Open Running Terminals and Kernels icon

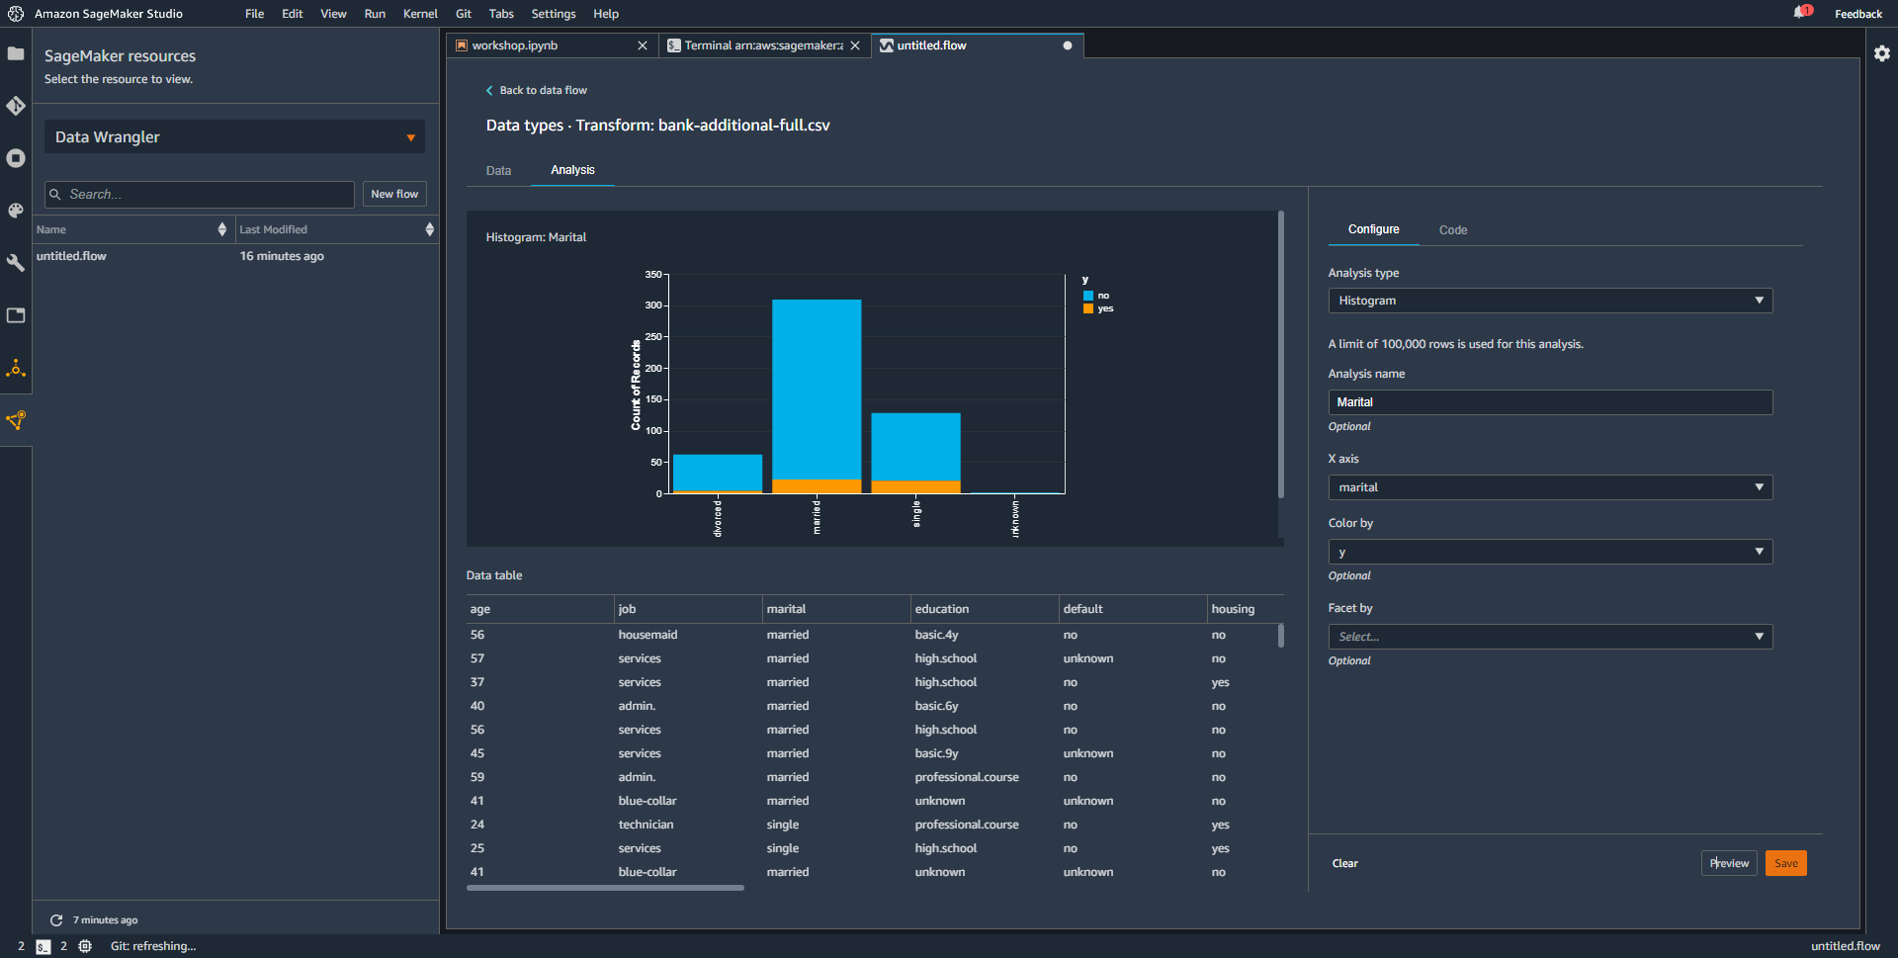(x=16, y=158)
